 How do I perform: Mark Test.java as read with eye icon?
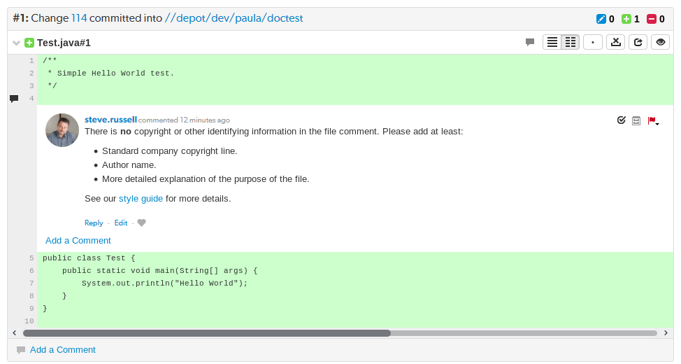click(660, 43)
